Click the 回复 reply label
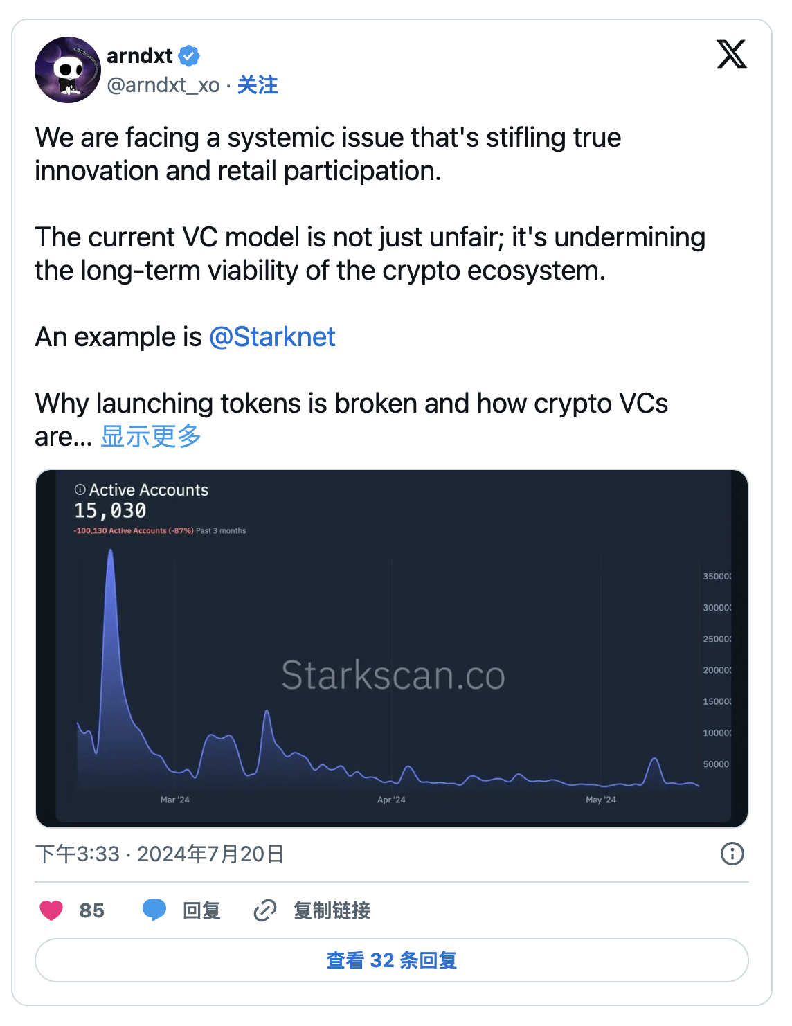This screenshot has height=1026, width=792. point(201,910)
